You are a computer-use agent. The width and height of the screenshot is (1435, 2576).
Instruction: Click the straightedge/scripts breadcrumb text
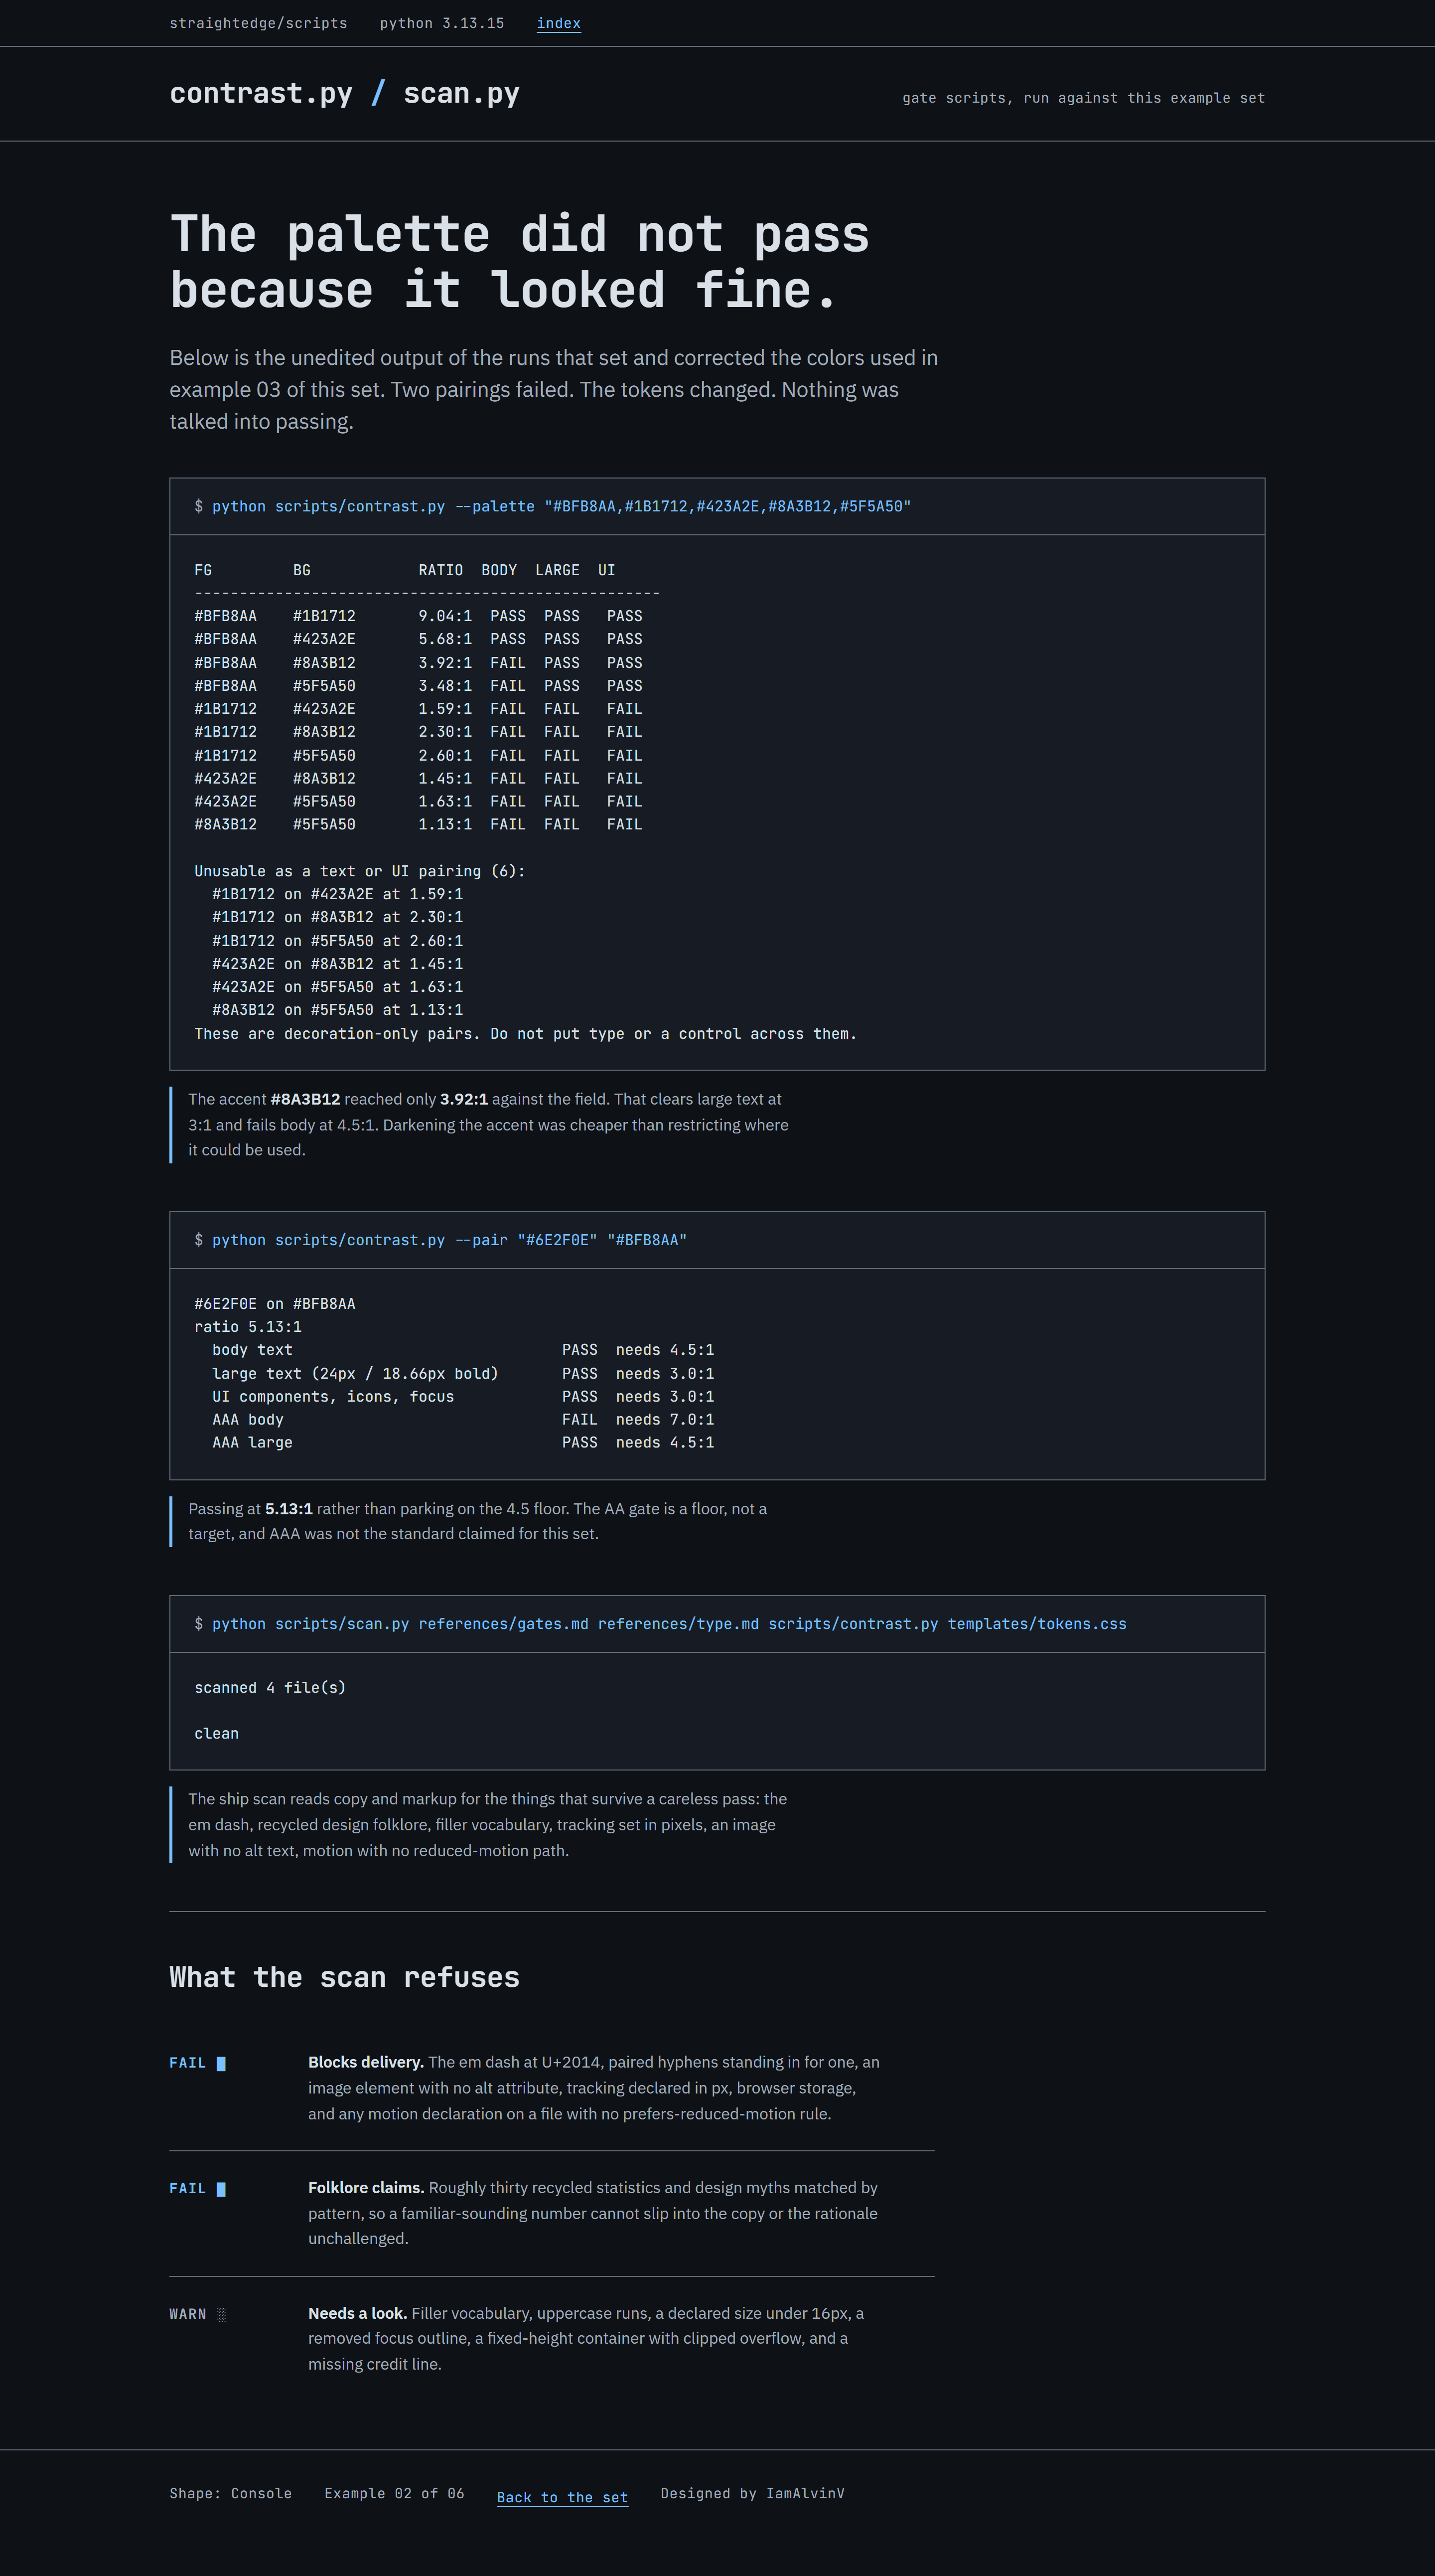(258, 23)
